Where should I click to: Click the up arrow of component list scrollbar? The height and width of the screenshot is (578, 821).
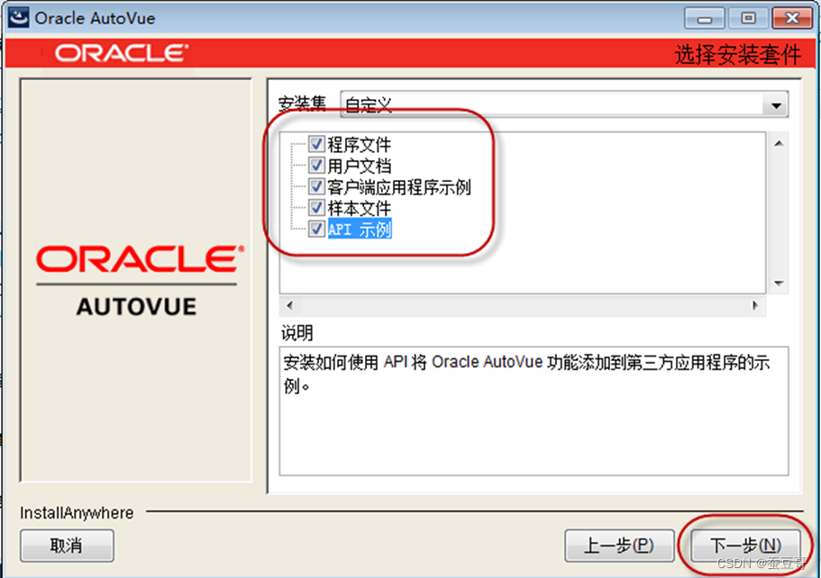[x=779, y=143]
